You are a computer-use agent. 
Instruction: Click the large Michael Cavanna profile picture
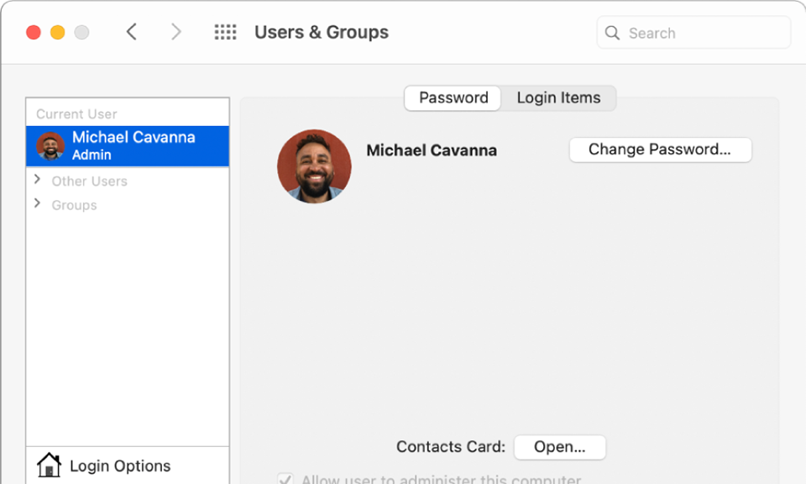tap(314, 166)
